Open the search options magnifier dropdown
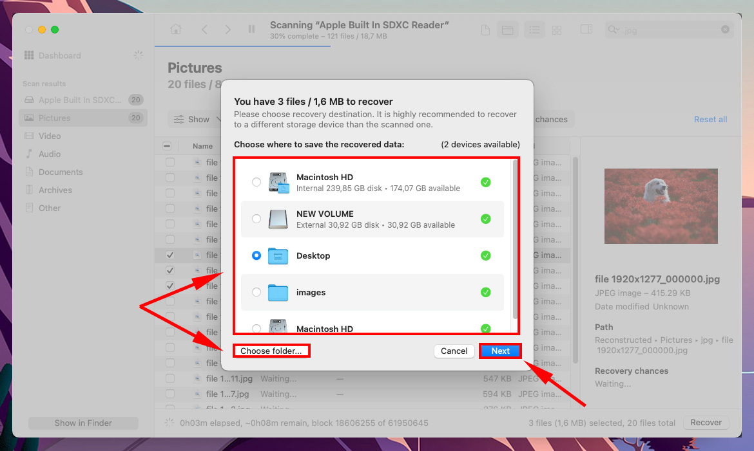 coord(614,30)
